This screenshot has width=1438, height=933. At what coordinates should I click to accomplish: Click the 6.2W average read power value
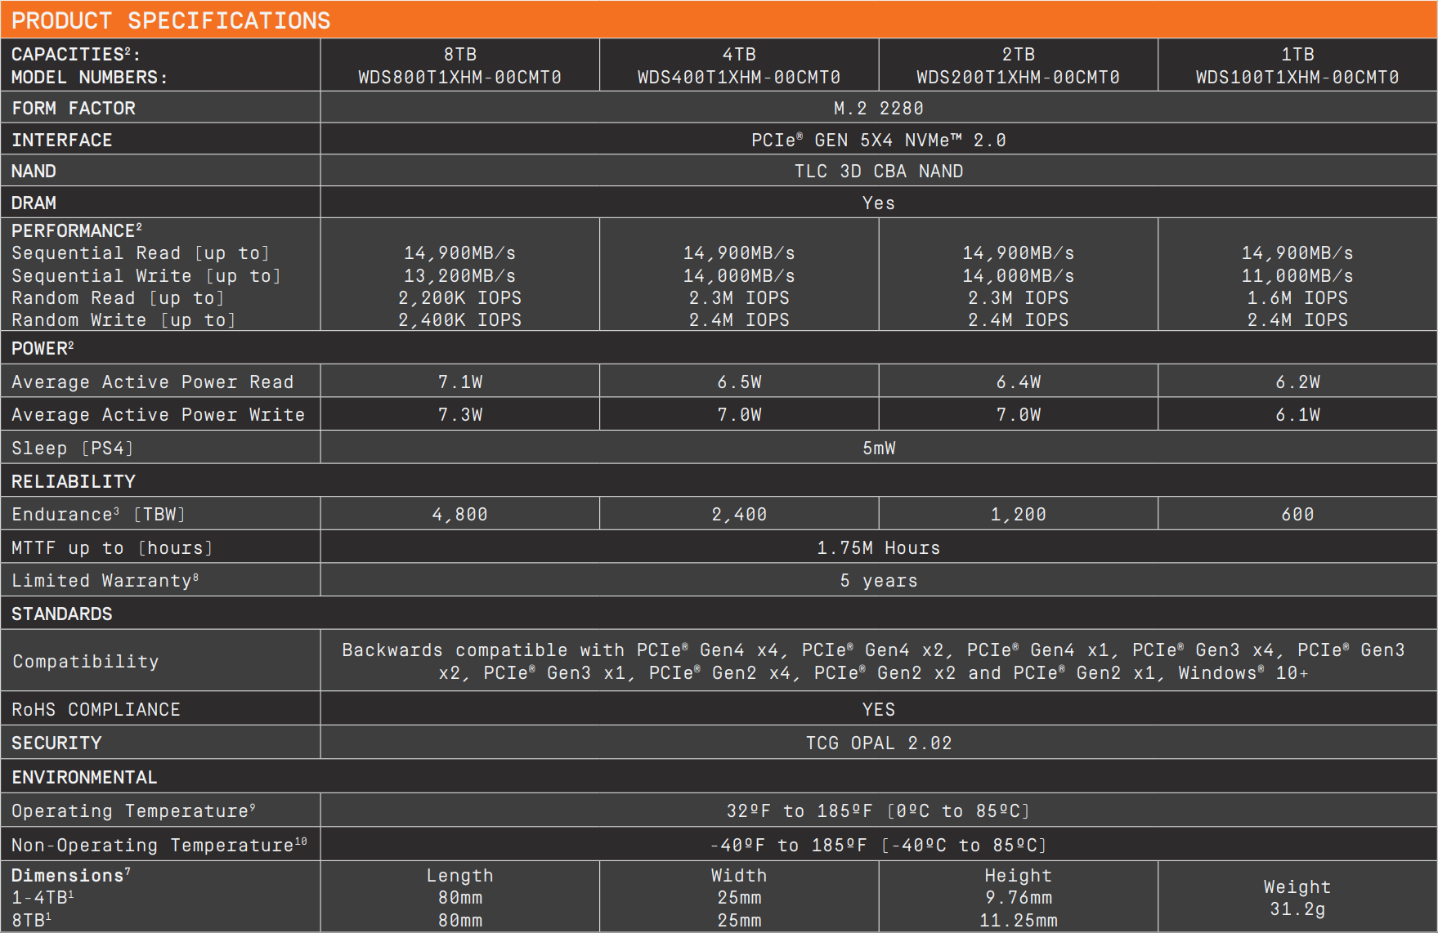pyautogui.click(x=1297, y=382)
